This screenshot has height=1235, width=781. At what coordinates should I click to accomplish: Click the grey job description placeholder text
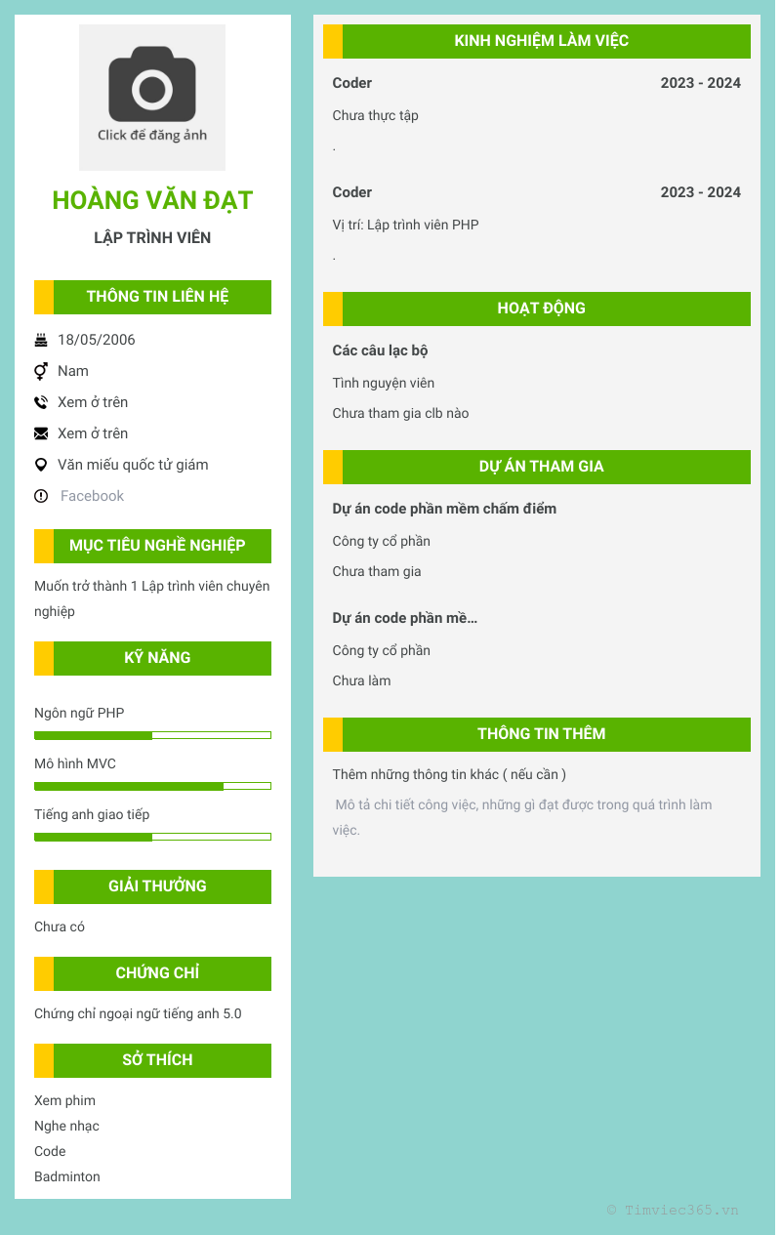[522, 817]
